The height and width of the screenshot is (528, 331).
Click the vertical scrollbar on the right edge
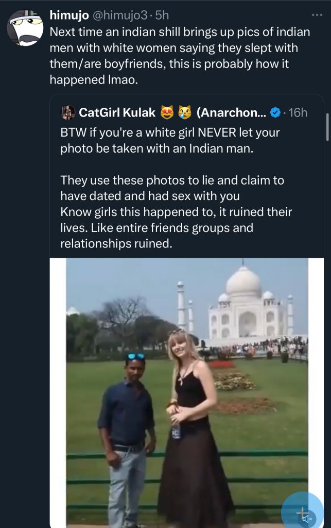[x=327, y=127]
